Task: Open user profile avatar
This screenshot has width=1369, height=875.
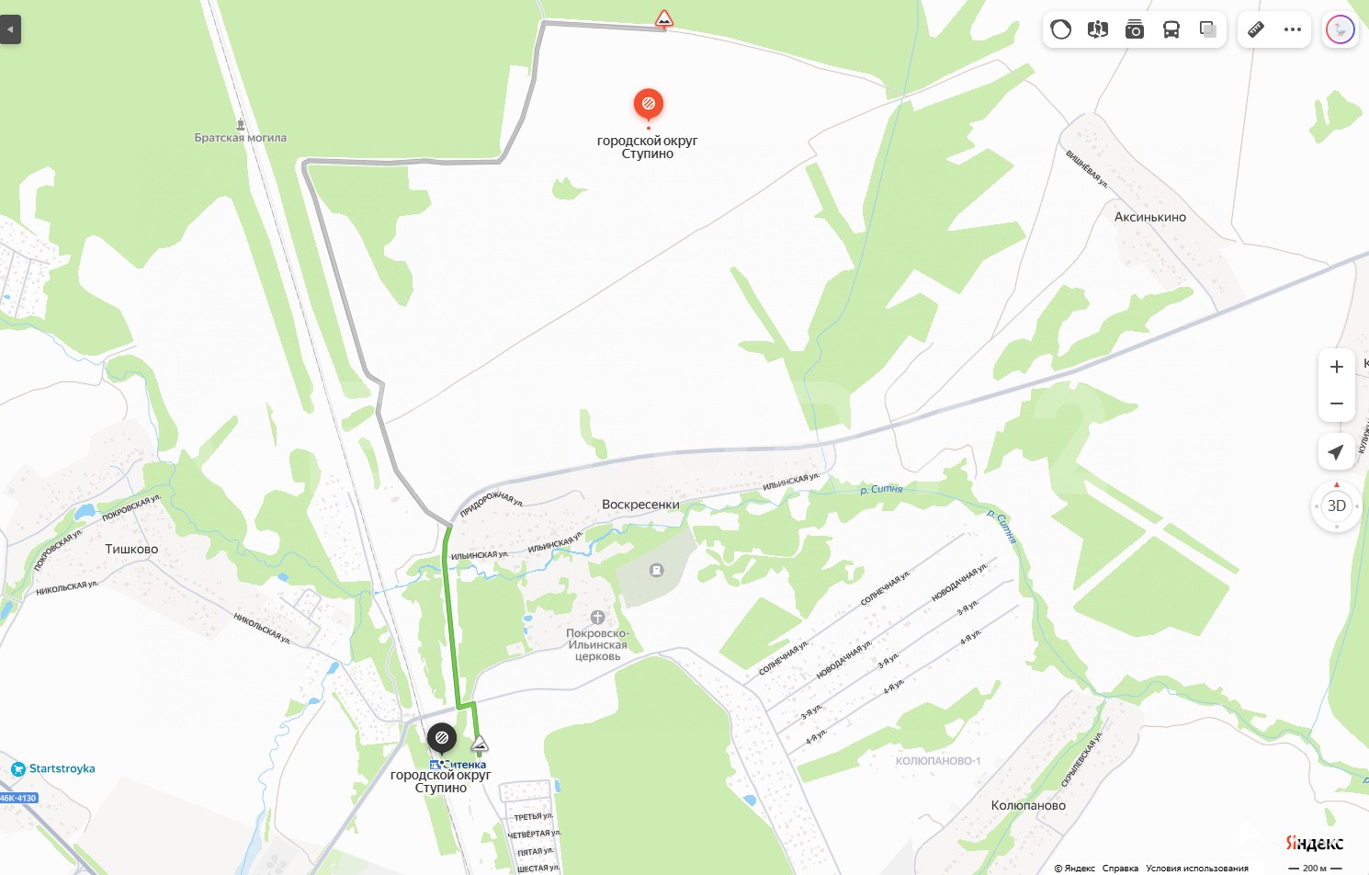Action: click(x=1341, y=29)
